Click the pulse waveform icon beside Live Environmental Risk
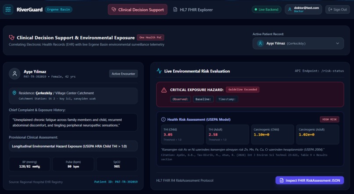The width and height of the screenshot is (354, 194). (159, 71)
